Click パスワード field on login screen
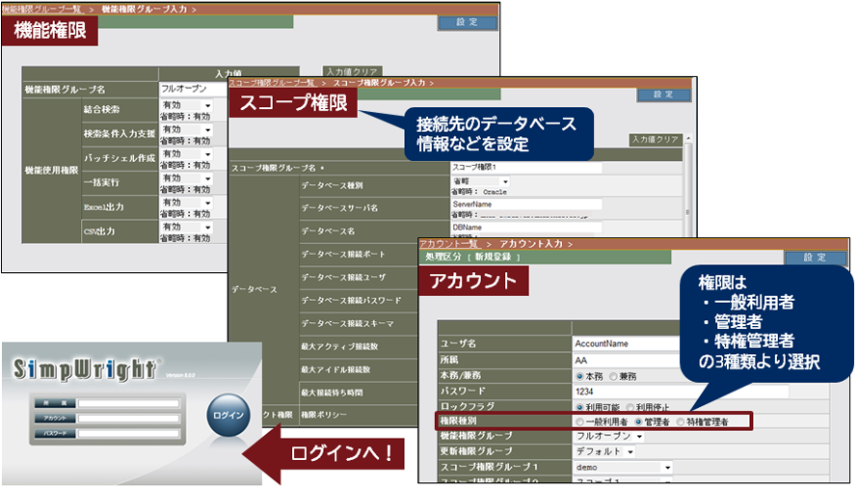858x488 pixels. [128, 433]
